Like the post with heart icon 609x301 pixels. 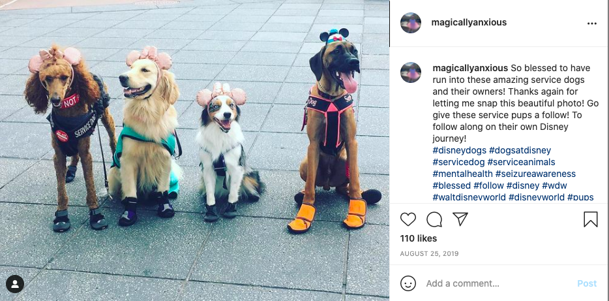(408, 219)
